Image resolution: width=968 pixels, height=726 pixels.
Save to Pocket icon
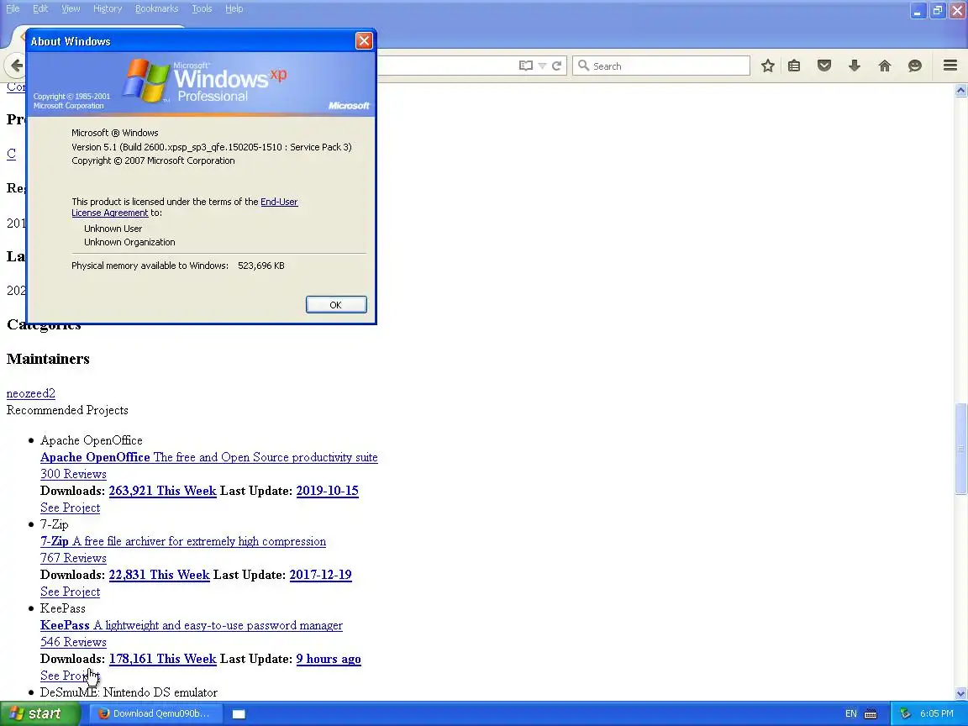pyautogui.click(x=824, y=66)
